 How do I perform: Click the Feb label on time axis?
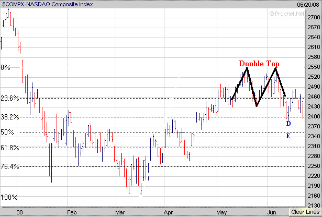pos(72,212)
